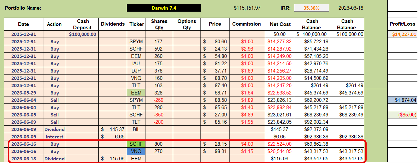This screenshot has height=164, width=418.
Task: Select the $100,000.00 cash deposit cell
Action: (x=82, y=34)
